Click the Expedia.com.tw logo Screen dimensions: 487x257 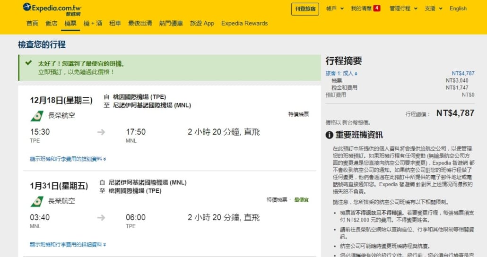52,9
